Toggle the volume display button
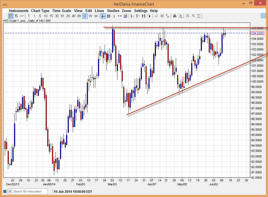The height and width of the screenshot is (197, 268). pyautogui.click(x=125, y=16)
